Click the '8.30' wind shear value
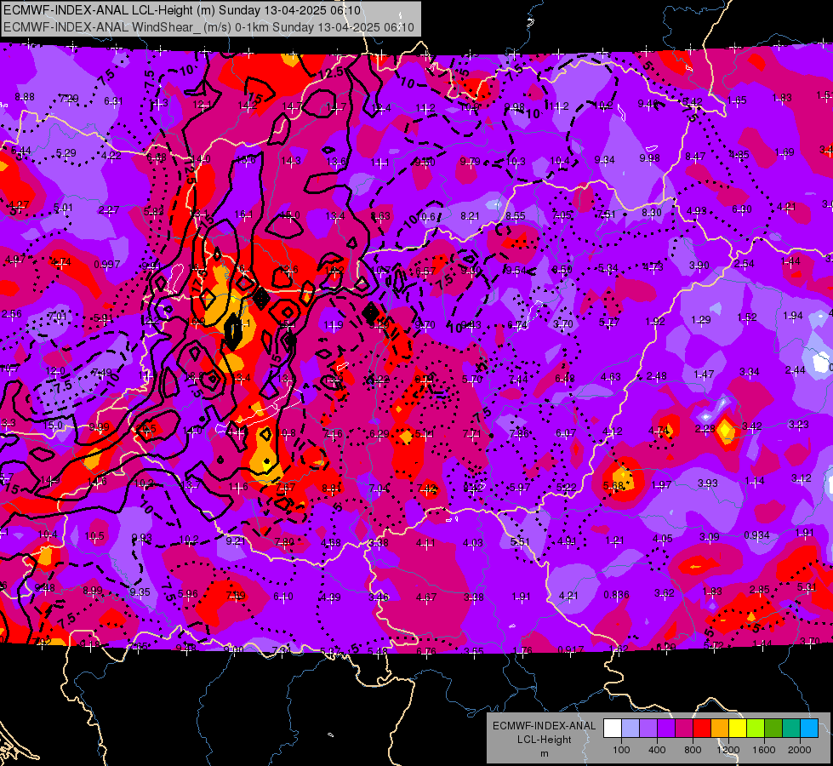 click(x=651, y=213)
